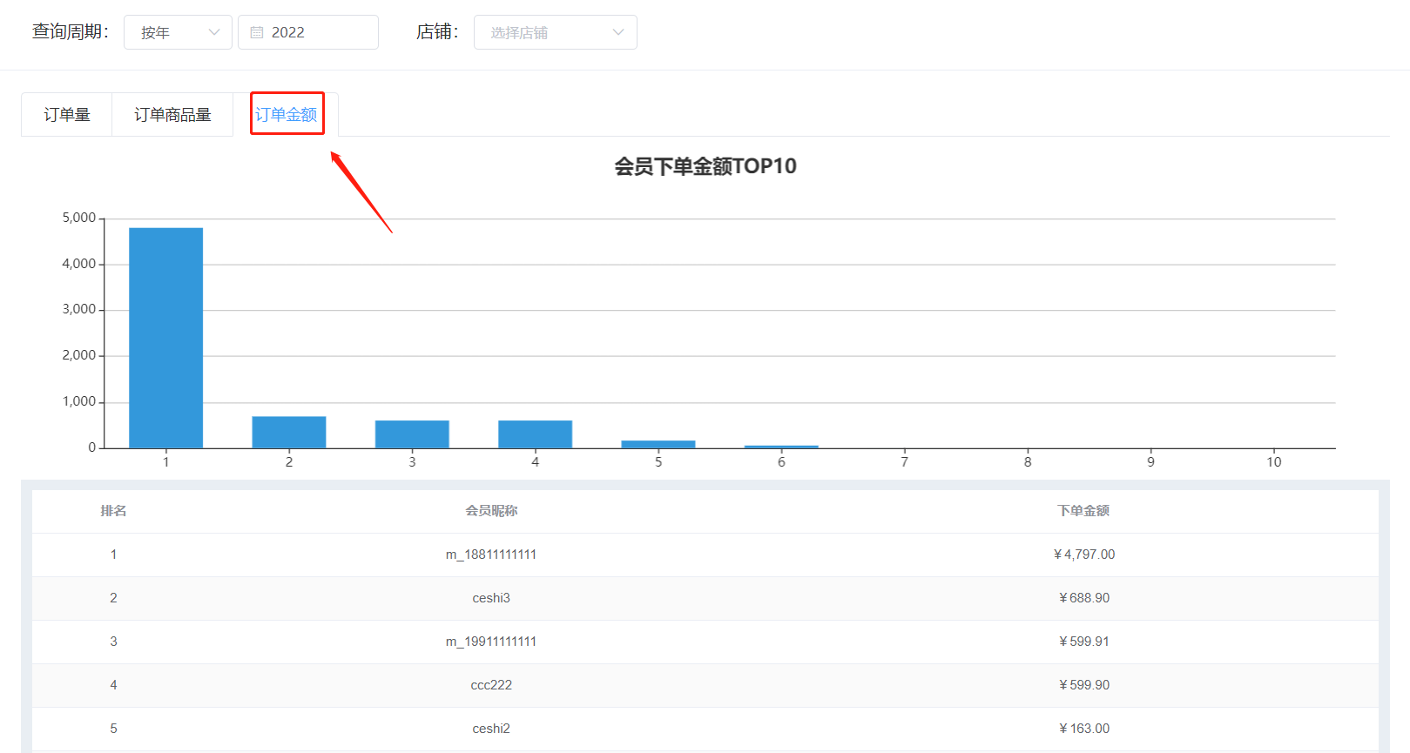This screenshot has width=1410, height=753.
Task: Click amount ¥599.90
Action: [x=1084, y=685]
